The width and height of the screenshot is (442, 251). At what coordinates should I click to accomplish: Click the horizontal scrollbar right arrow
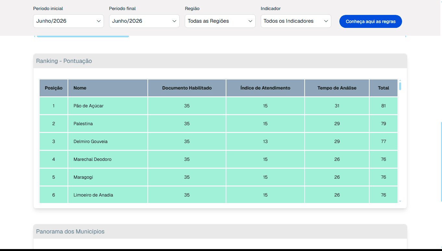[406, 36]
